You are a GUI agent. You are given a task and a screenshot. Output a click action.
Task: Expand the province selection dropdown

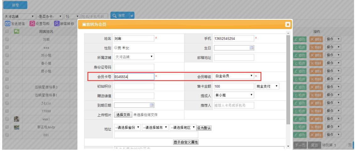pos(127,128)
